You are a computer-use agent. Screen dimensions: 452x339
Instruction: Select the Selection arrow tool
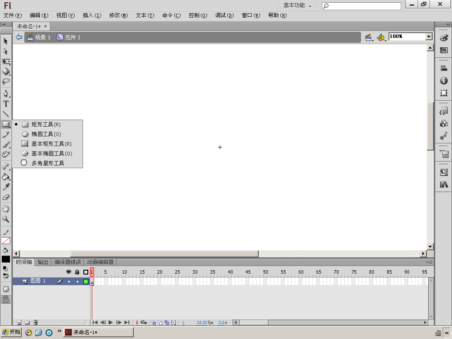[x=5, y=41]
